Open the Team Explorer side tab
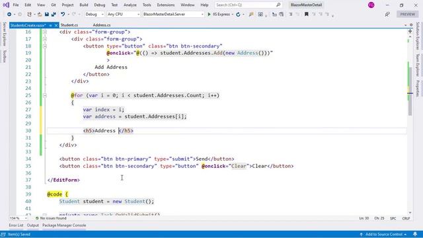Screen dimensions: 423x238 [417, 65]
